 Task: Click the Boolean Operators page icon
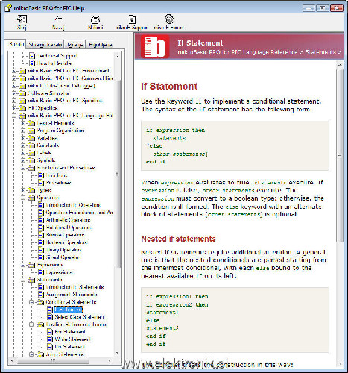(x=41, y=242)
